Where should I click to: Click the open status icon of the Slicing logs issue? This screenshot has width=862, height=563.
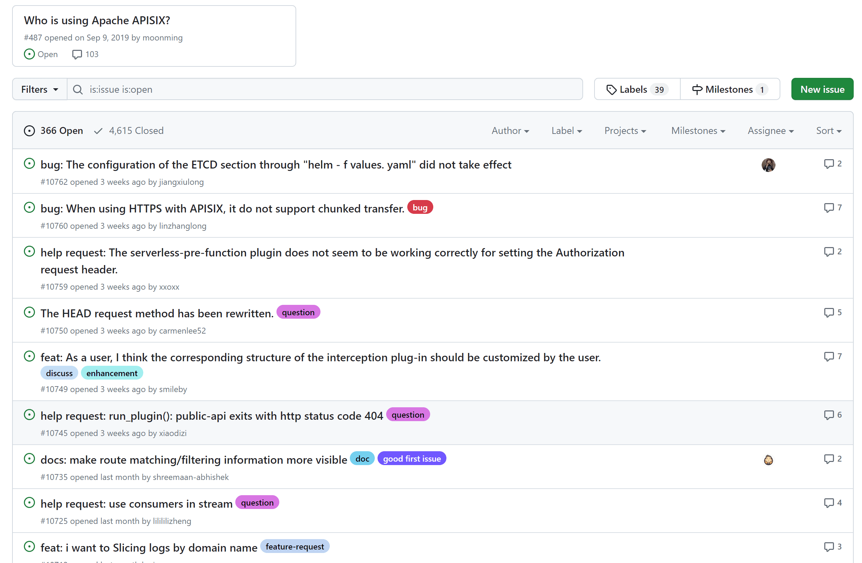pyautogui.click(x=29, y=546)
